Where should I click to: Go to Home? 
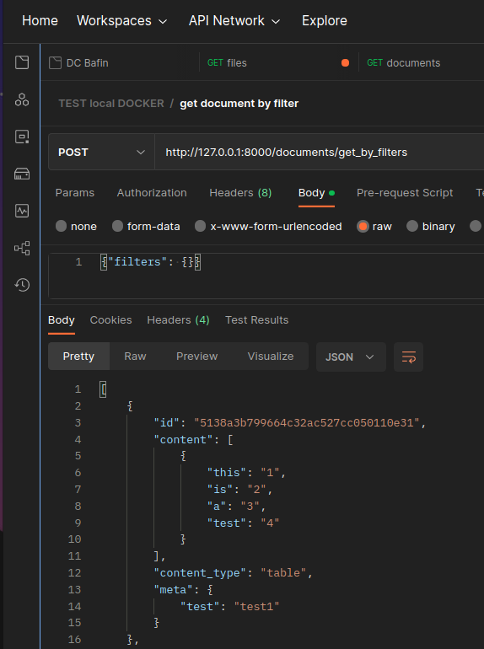click(40, 21)
